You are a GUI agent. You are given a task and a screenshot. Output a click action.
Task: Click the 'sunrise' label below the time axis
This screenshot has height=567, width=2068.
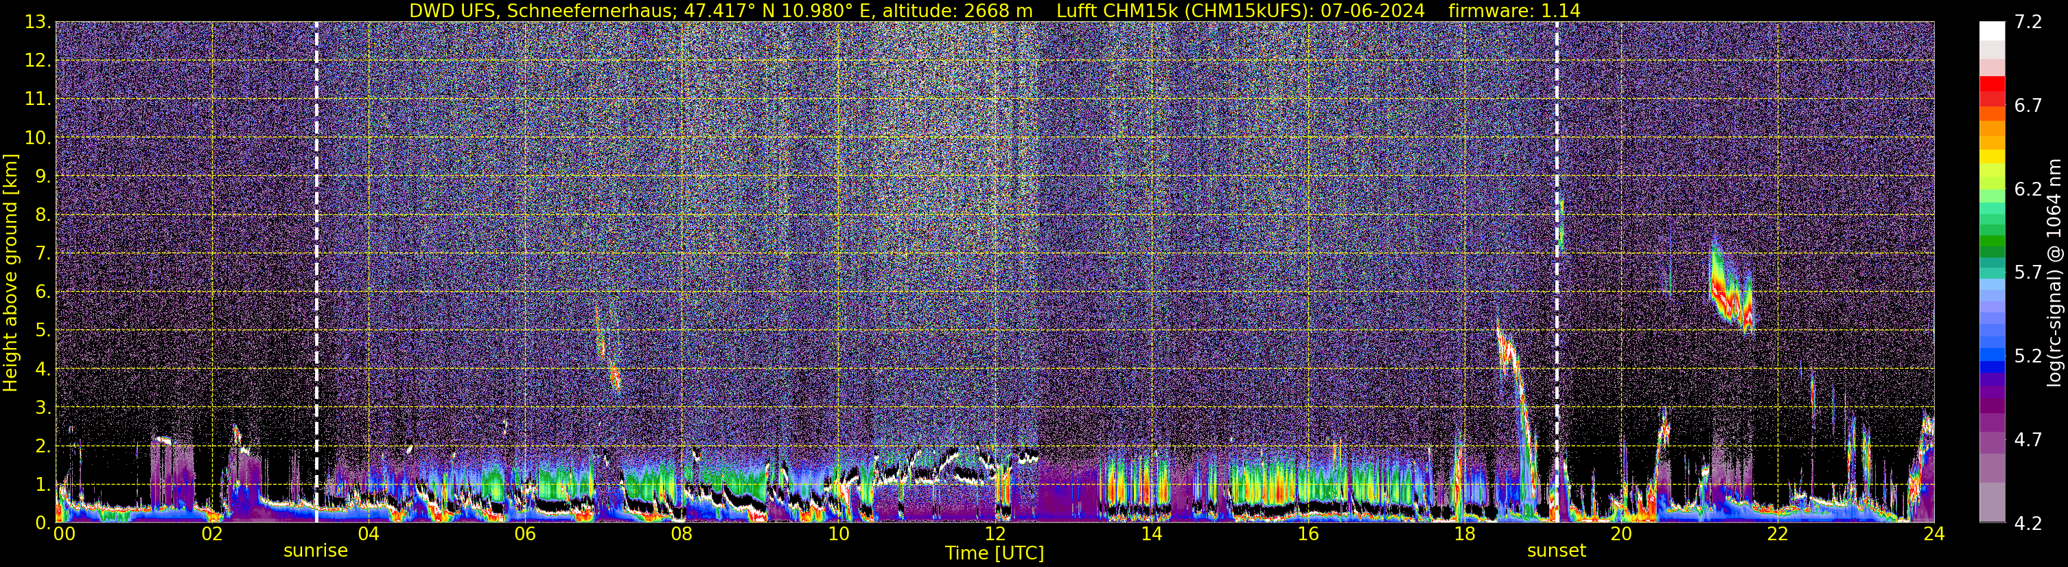(316, 551)
